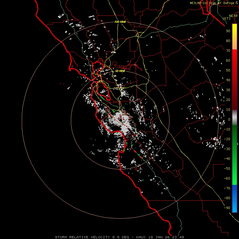Select the 60 value on the velocity scale
The image size is (239, 239).
pos(228,60)
